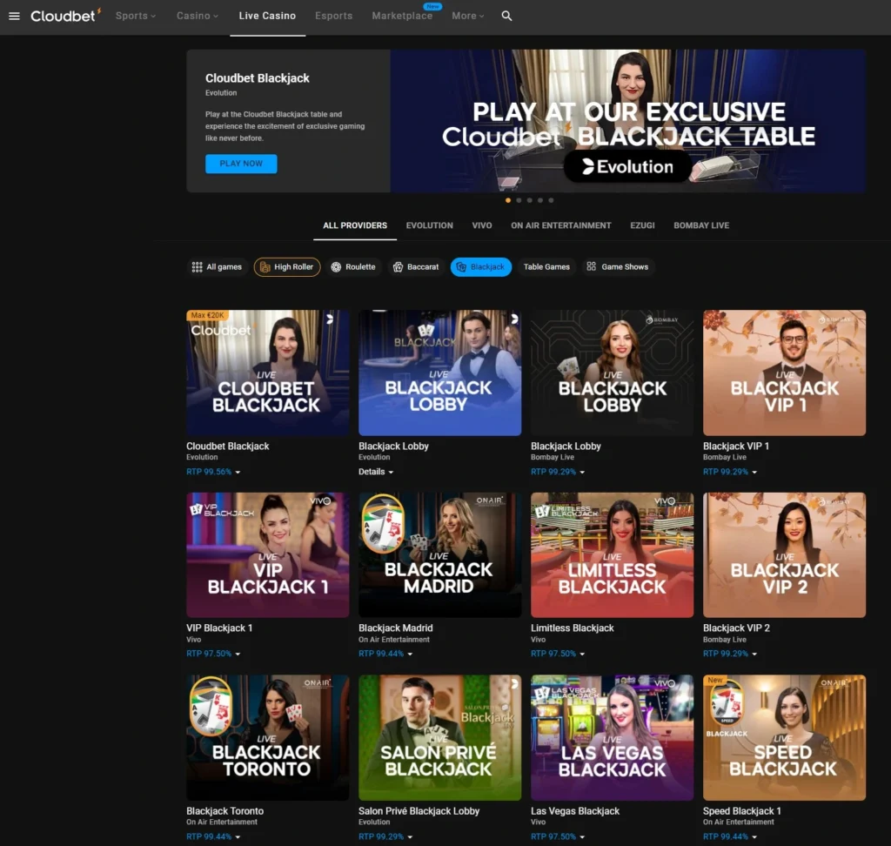Viewport: 891px width, 846px height.
Task: Expand RTP under Speed Blackjack 1
Action: 730,837
